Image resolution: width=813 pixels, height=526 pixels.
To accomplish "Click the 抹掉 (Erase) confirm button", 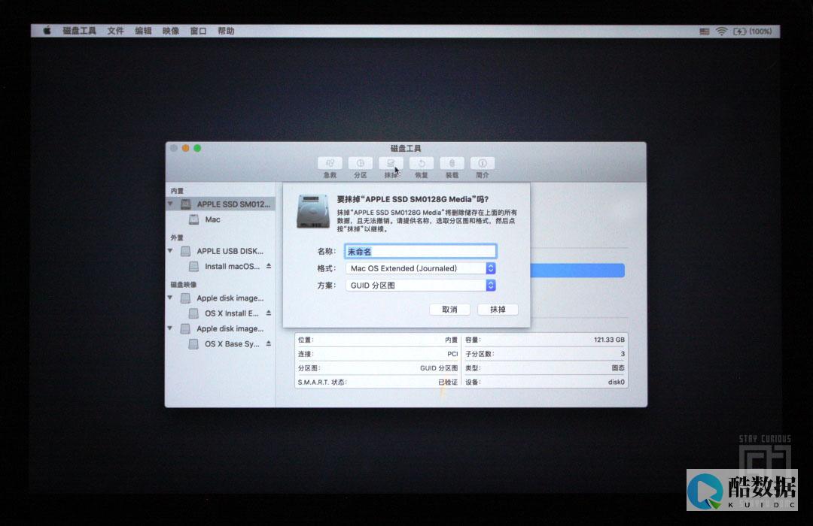I will [x=498, y=310].
